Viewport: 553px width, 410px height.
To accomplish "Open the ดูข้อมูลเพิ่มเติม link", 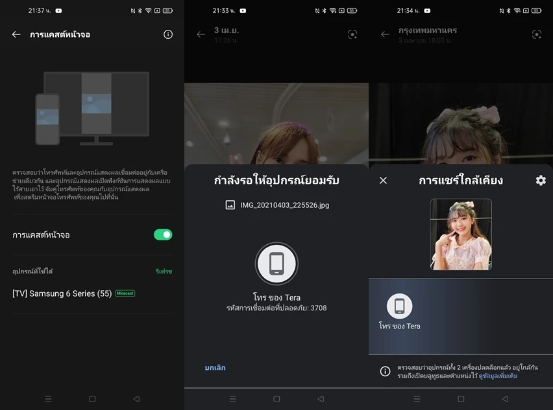I will [498, 376].
